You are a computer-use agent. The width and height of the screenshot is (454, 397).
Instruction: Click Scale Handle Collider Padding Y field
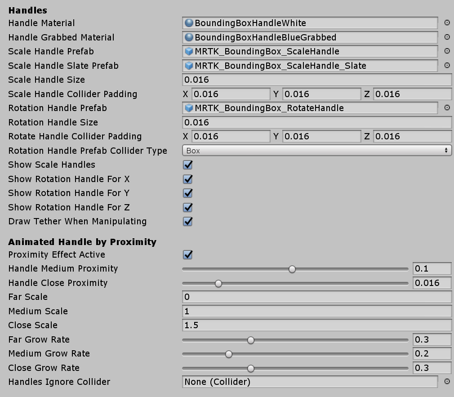[321, 94]
